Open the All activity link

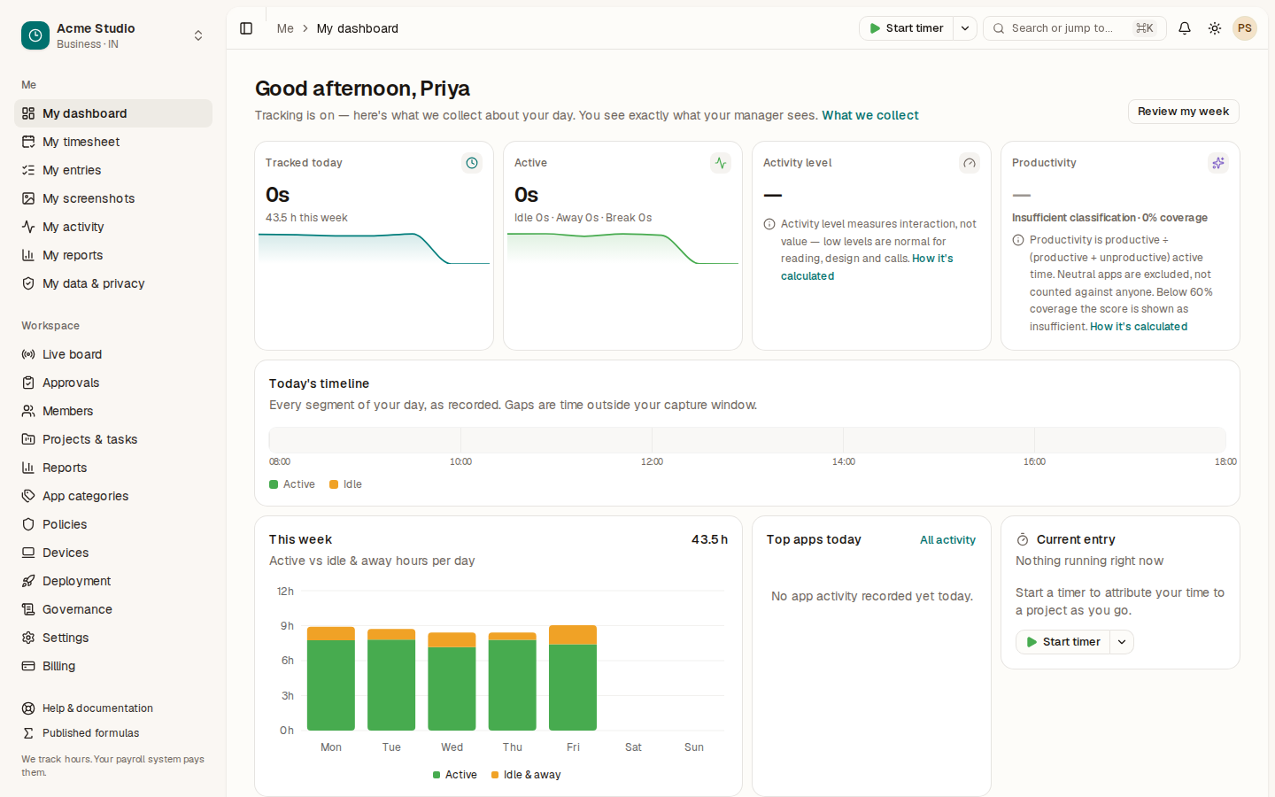coord(947,540)
